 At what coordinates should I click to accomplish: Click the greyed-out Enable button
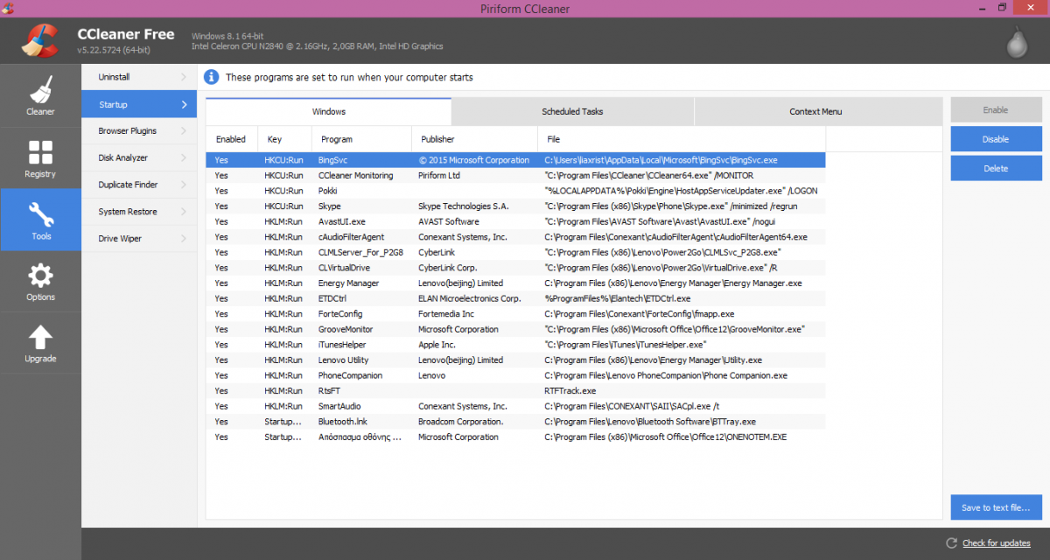[x=996, y=110]
